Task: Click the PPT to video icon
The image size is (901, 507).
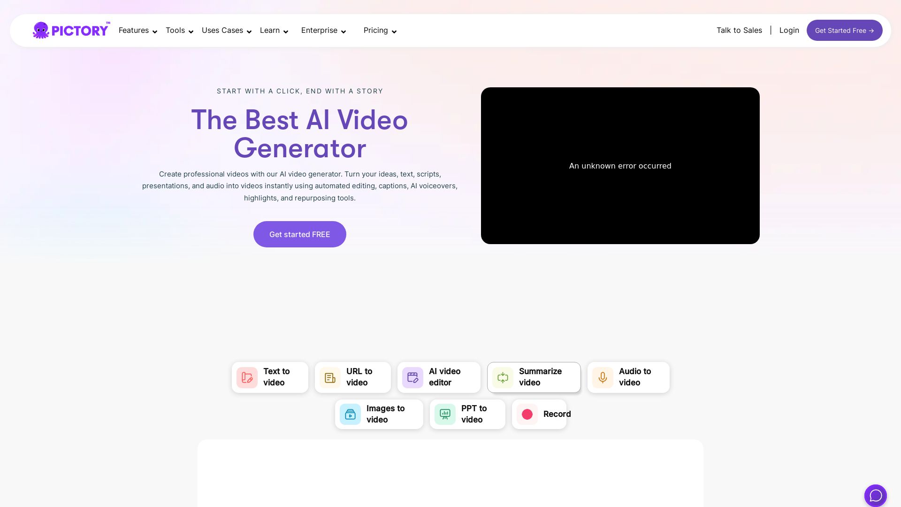Action: click(x=445, y=415)
